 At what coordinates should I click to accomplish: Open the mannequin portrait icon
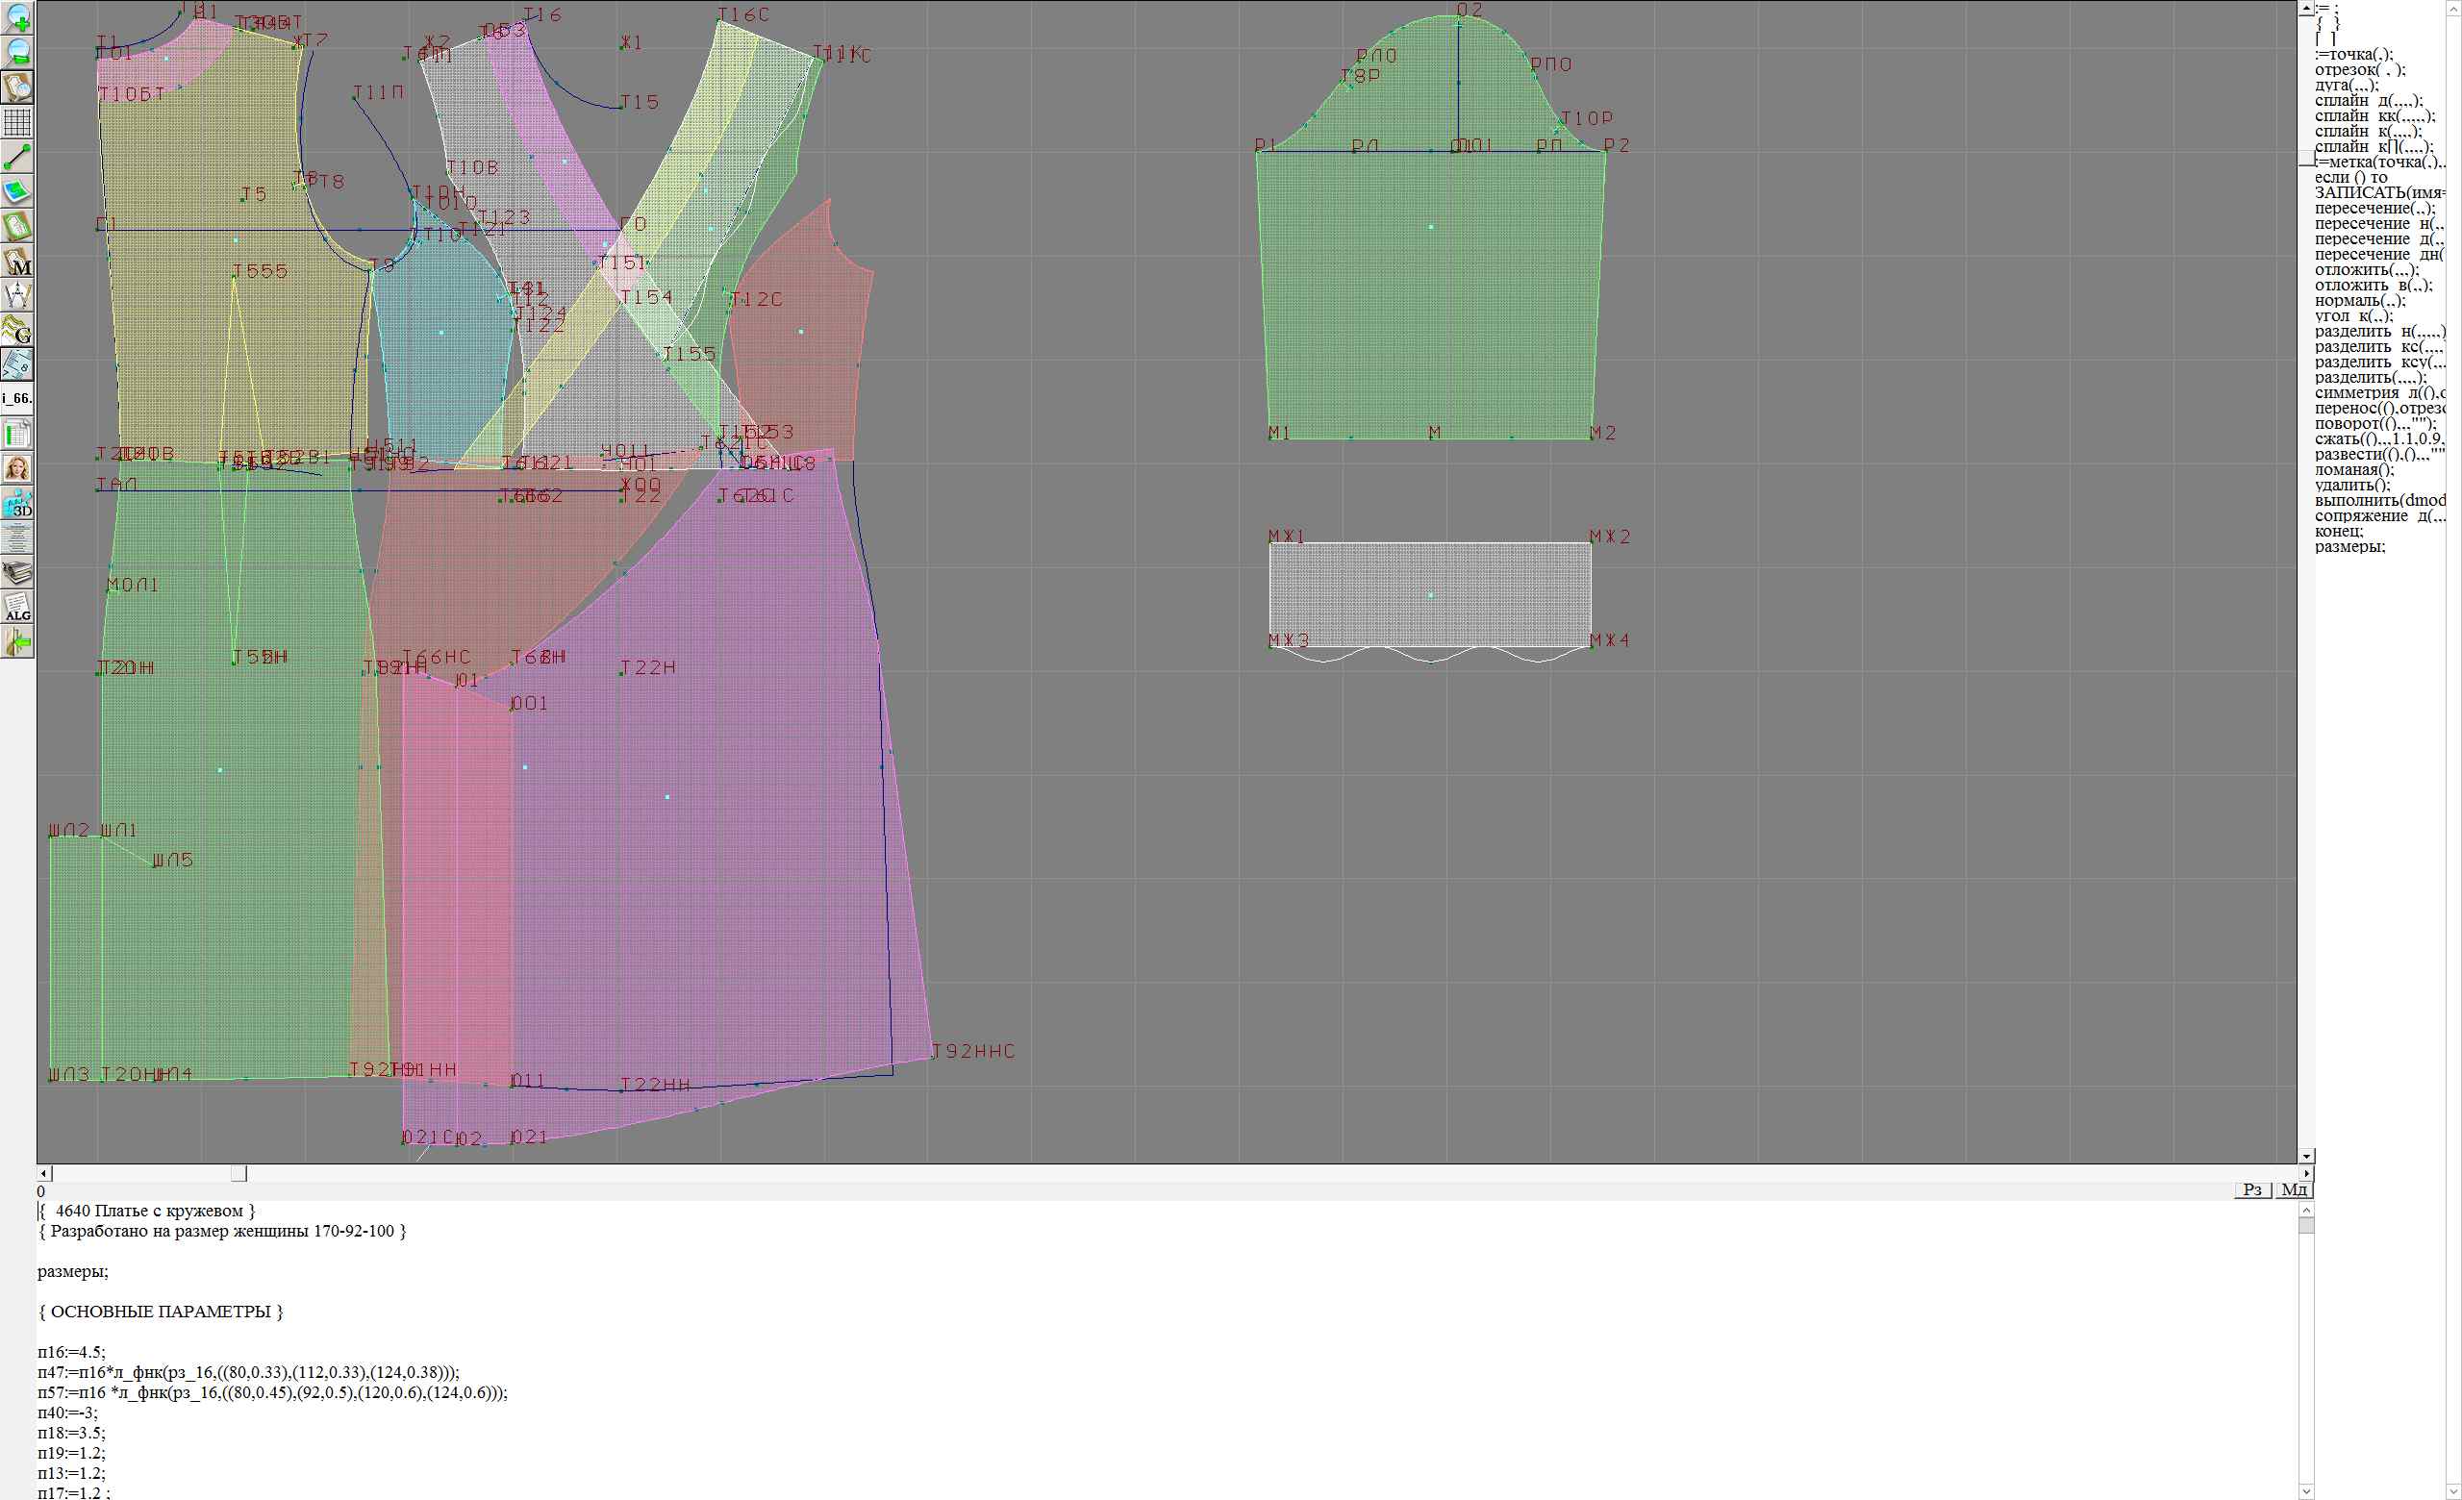[x=17, y=468]
